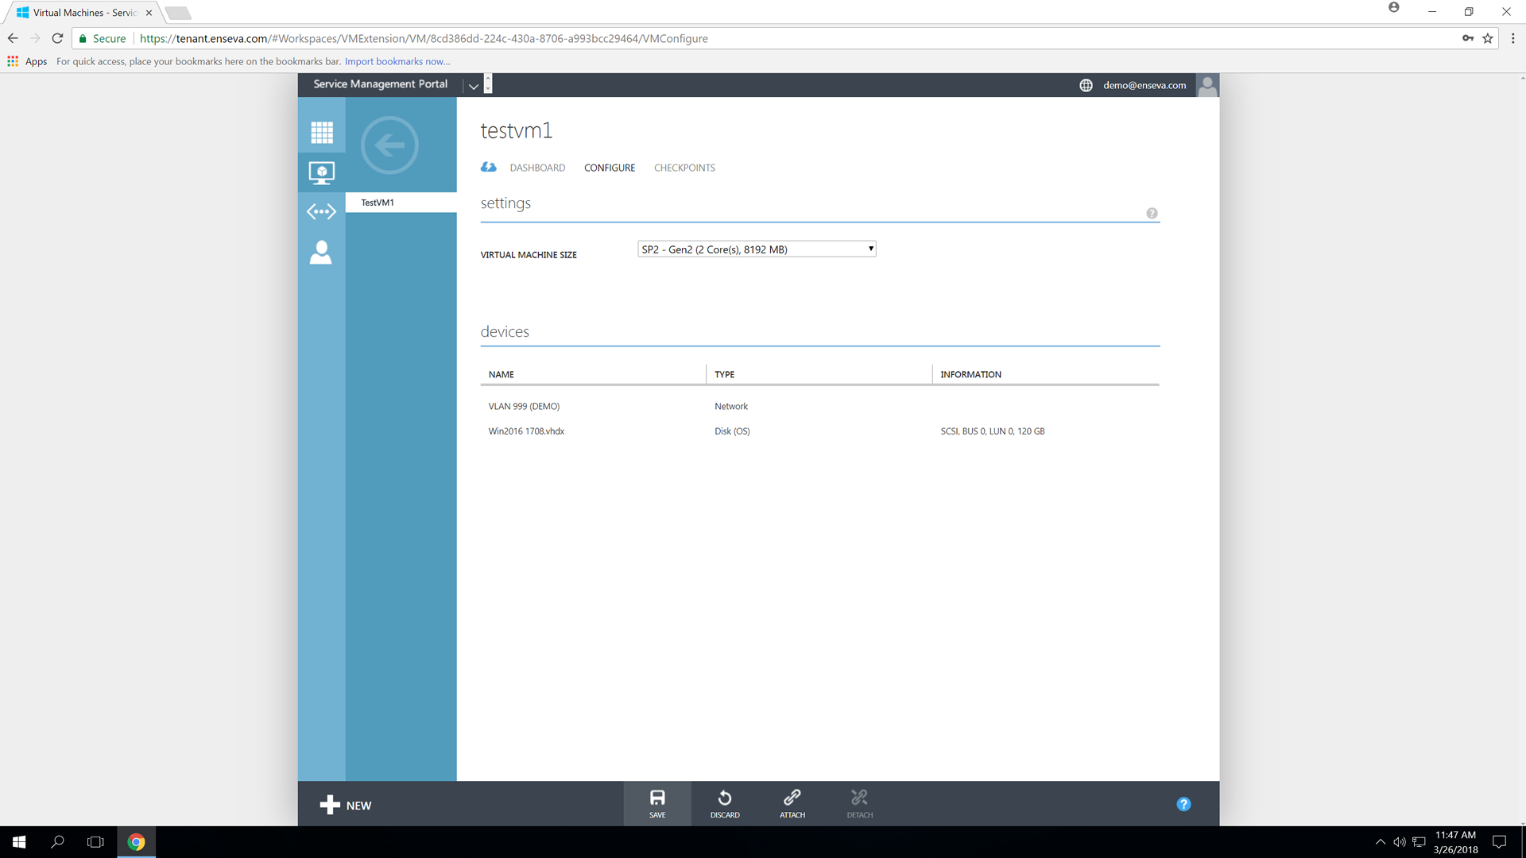
Task: Click the cloud quick-start icon beside Dashboard
Action: point(489,167)
